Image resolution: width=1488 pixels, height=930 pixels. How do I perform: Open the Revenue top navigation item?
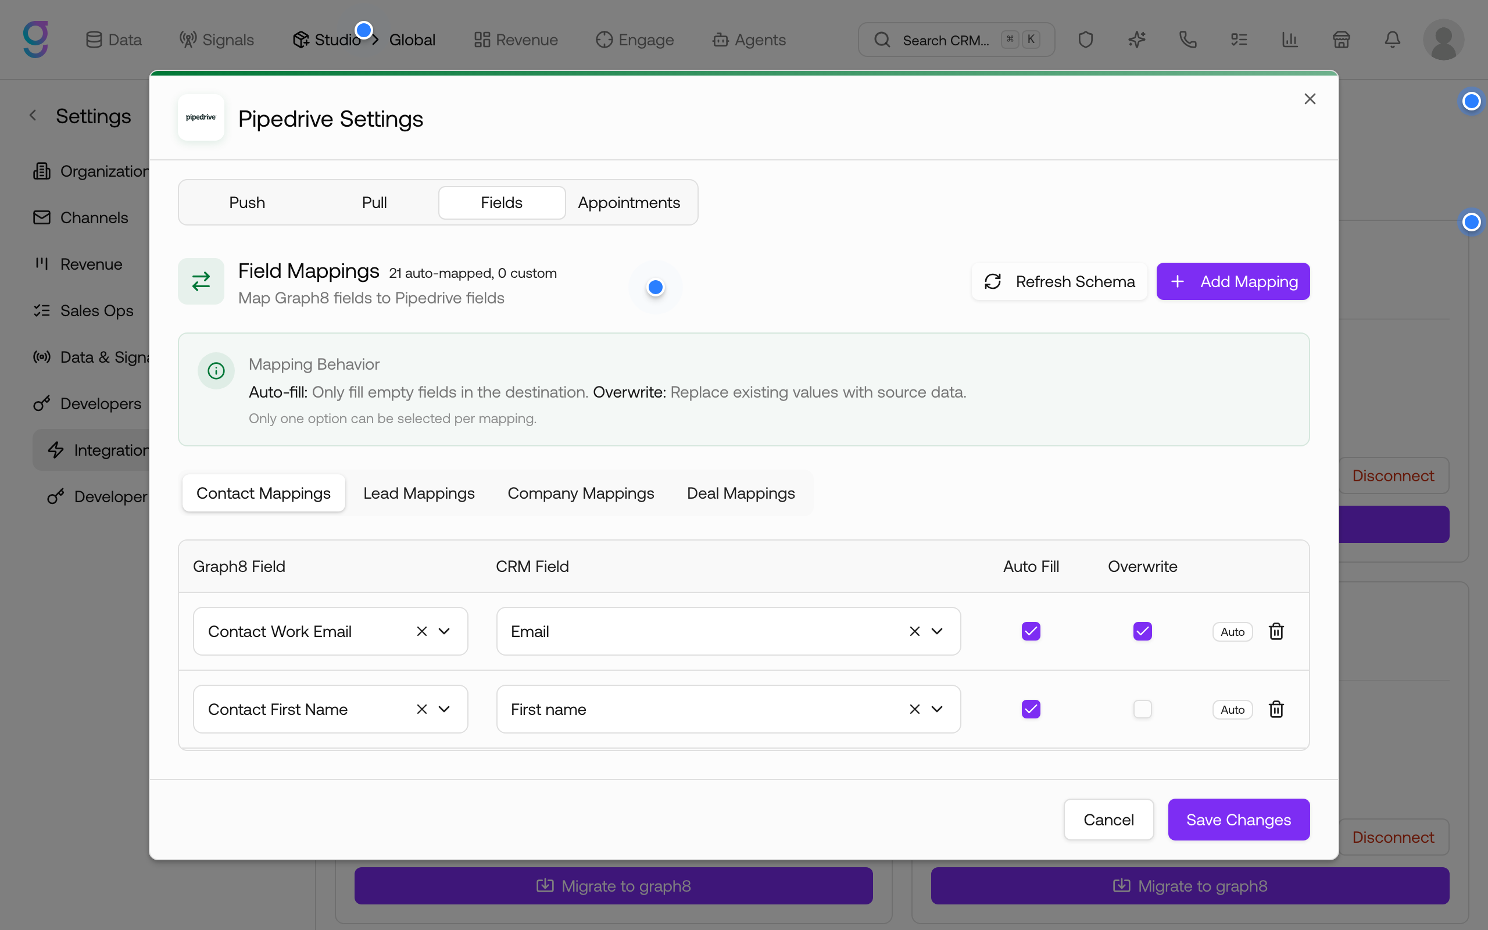[516, 40]
